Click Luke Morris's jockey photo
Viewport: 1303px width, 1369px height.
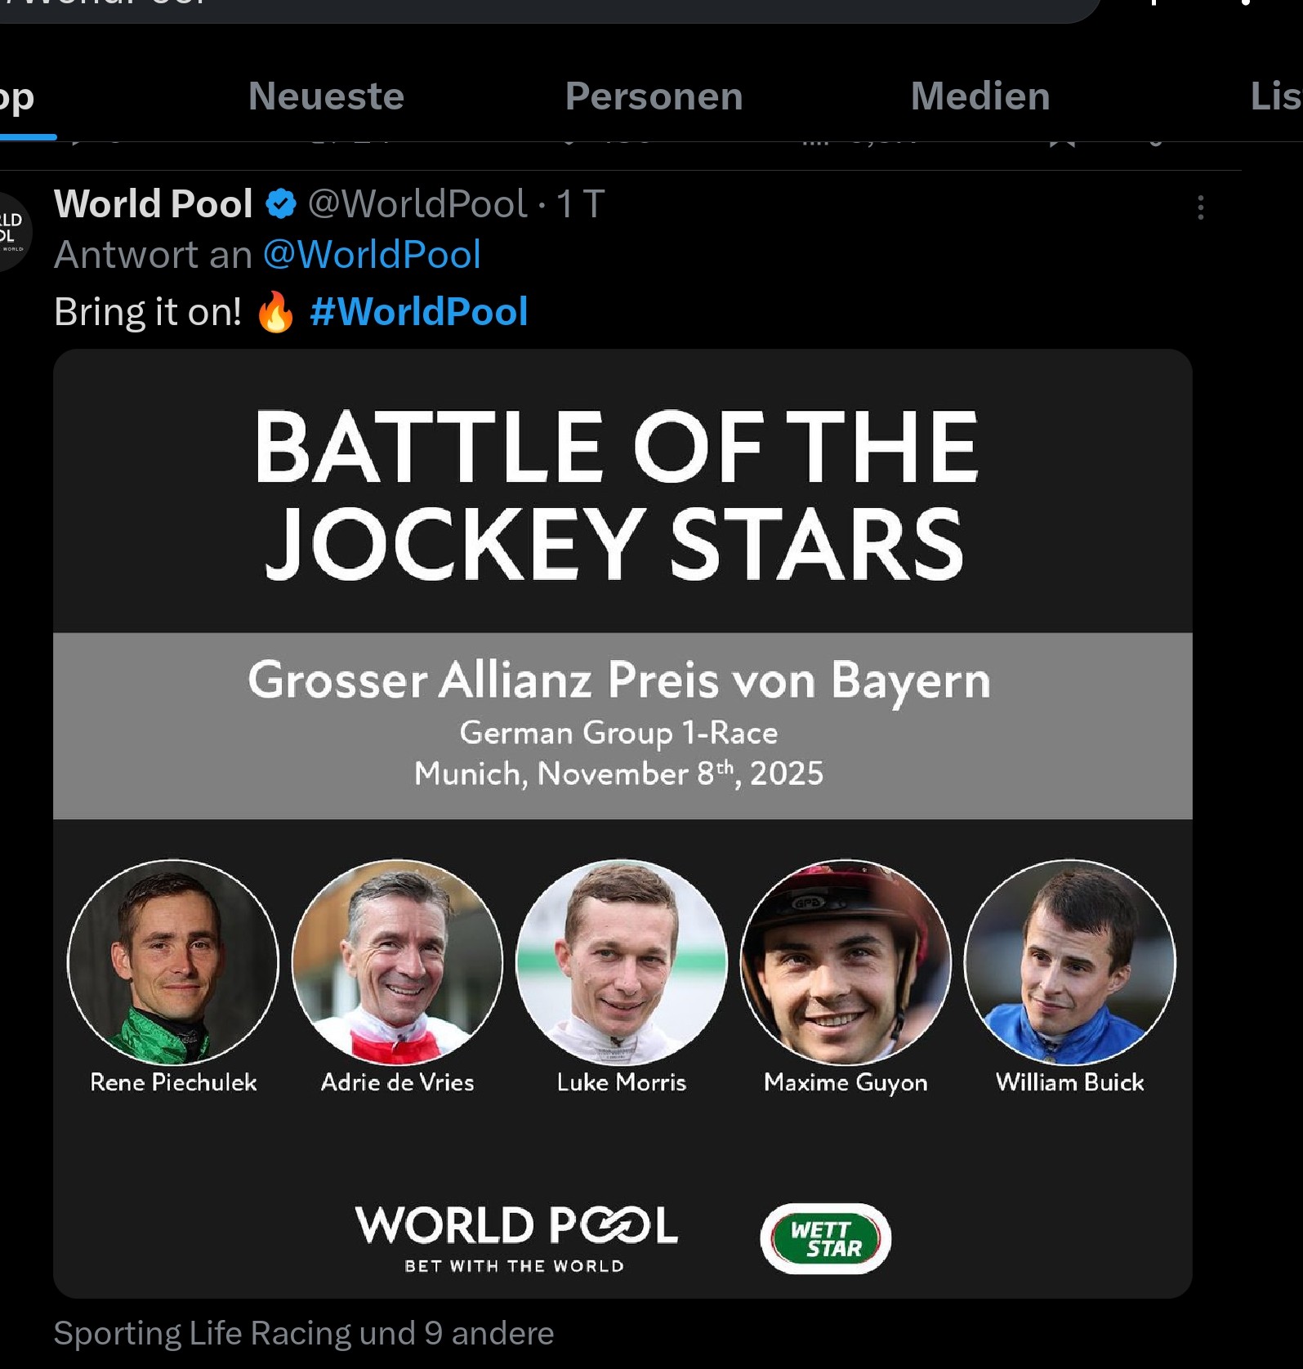coord(622,961)
